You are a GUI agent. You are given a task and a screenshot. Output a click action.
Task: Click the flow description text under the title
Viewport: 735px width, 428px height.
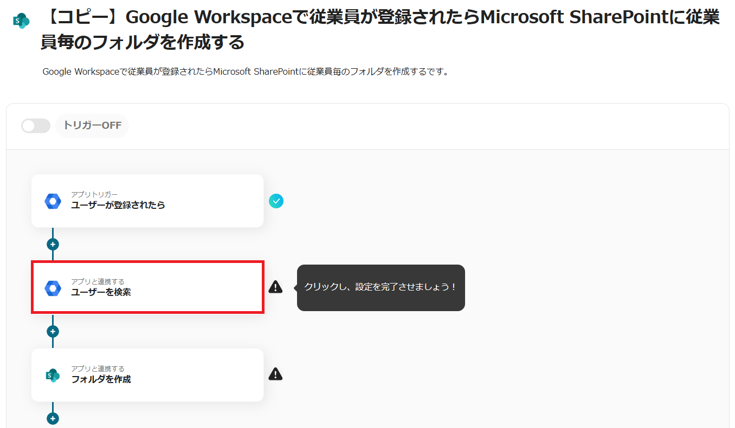point(246,71)
